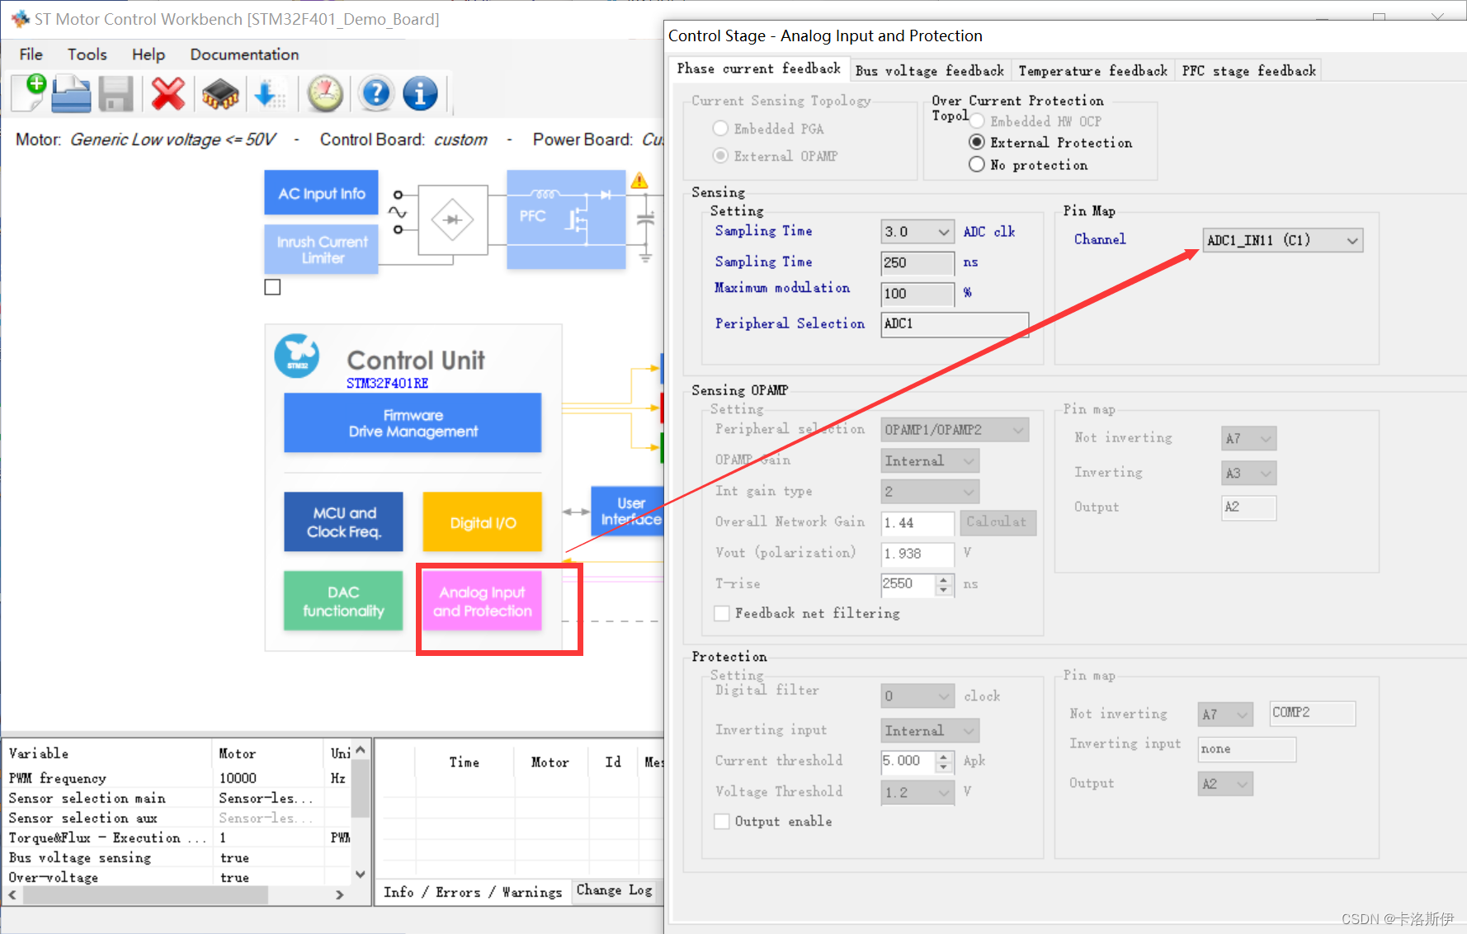The height and width of the screenshot is (934, 1467).
Task: Switch to Change Log tab
Action: [x=615, y=890]
